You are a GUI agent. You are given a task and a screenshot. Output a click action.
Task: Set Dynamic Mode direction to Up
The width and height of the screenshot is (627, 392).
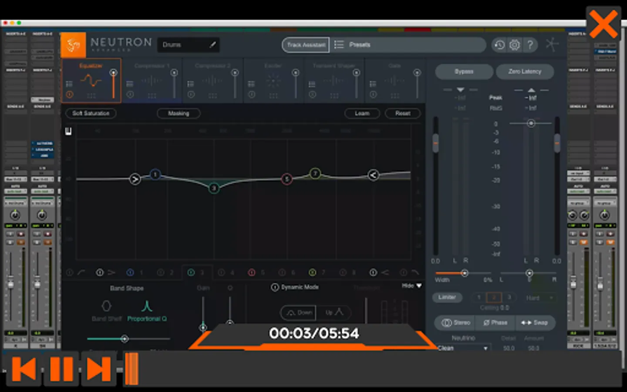click(334, 313)
